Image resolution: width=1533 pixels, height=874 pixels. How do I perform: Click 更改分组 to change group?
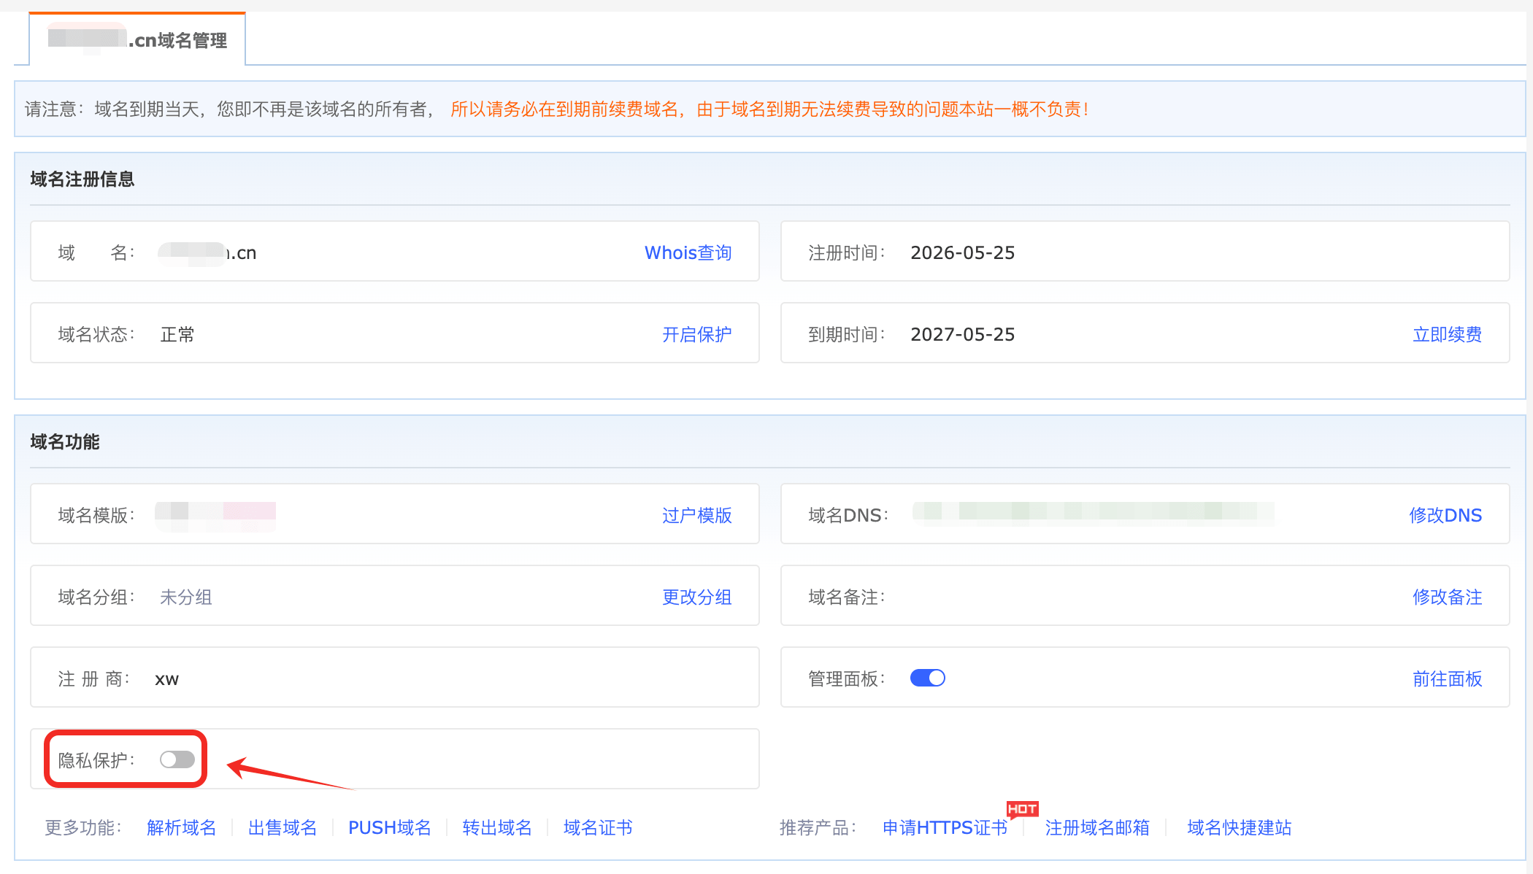pyautogui.click(x=696, y=597)
